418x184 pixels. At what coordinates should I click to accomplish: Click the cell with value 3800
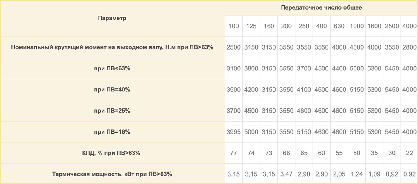251,69
